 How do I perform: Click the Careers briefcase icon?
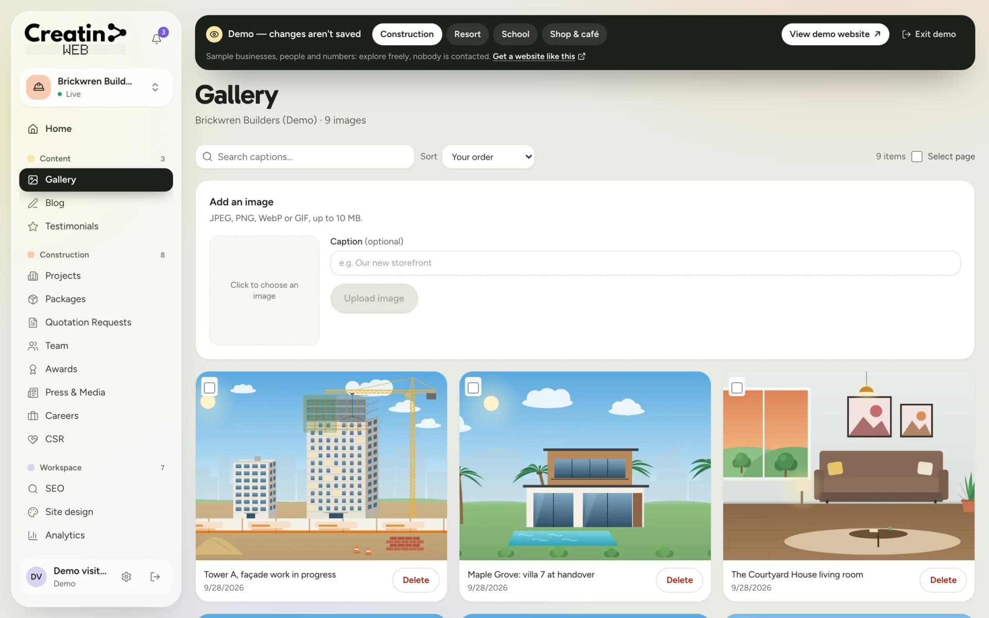point(33,416)
